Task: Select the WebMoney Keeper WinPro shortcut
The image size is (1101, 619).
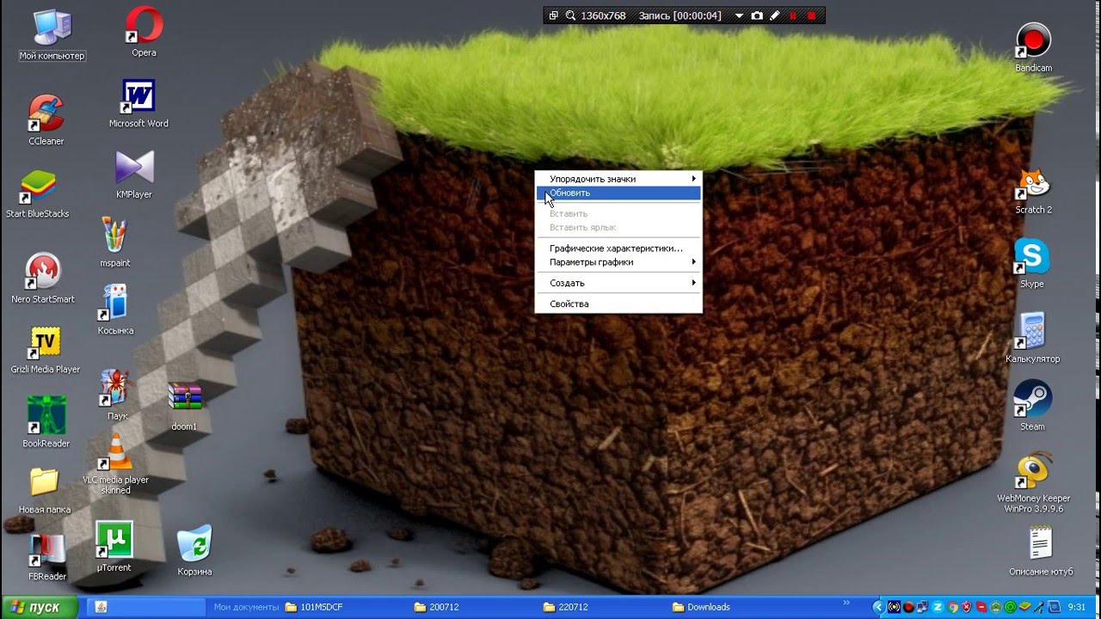Action: click(x=1033, y=483)
